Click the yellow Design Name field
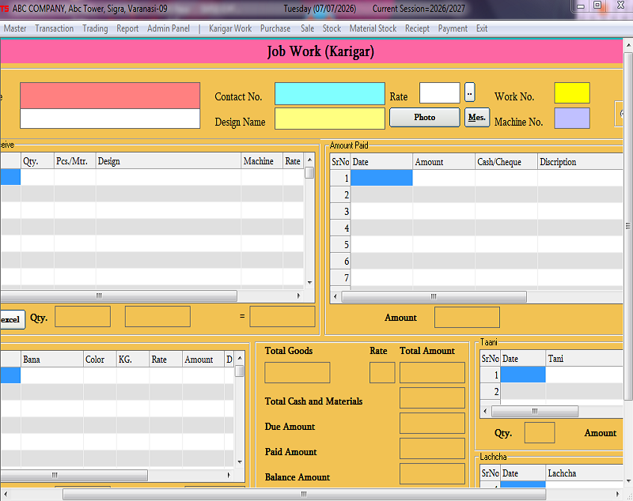 [x=329, y=119]
